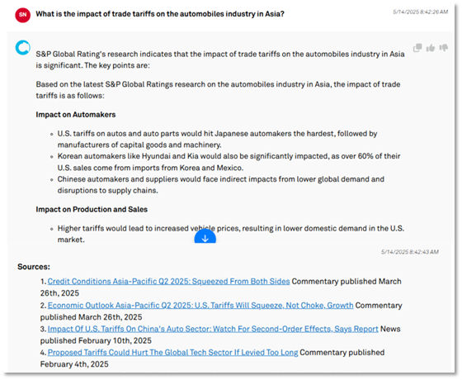Open Credit Conditions Asia-Pacific Q2 2025 source
The width and height of the screenshot is (462, 380).
coord(168,281)
